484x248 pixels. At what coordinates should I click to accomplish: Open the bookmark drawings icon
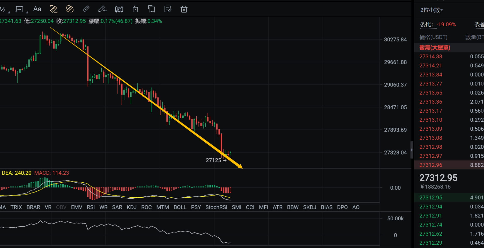pyautogui.click(x=151, y=9)
